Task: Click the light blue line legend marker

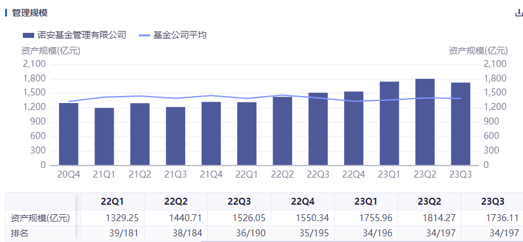Action: pos(144,35)
